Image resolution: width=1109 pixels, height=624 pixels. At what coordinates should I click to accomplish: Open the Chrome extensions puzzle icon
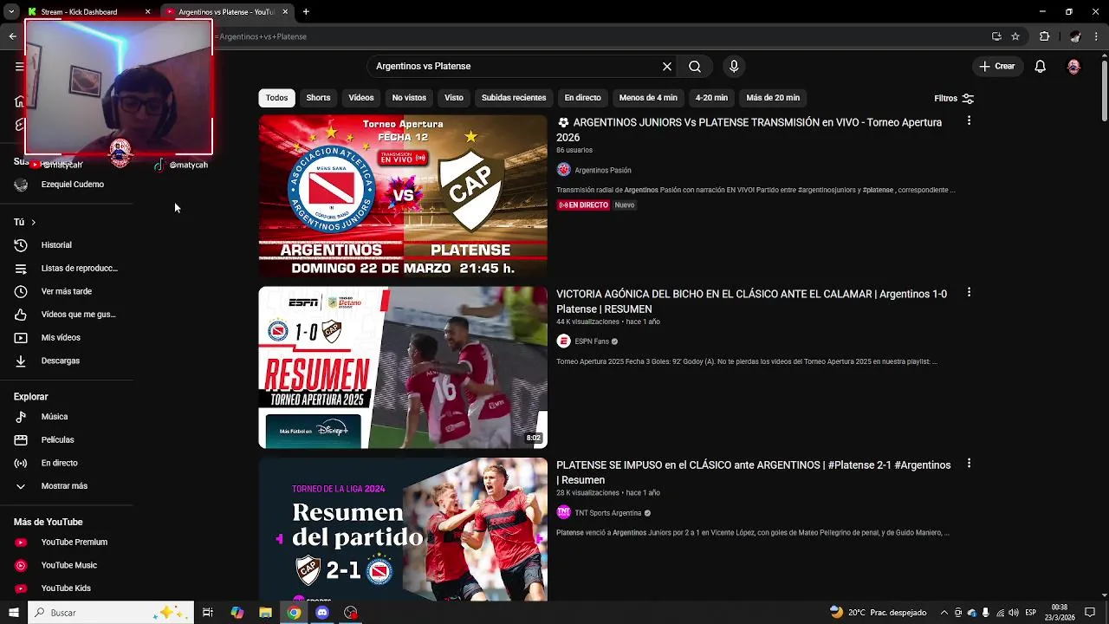point(1044,36)
